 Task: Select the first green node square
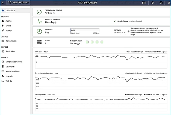[x=87, y=42]
